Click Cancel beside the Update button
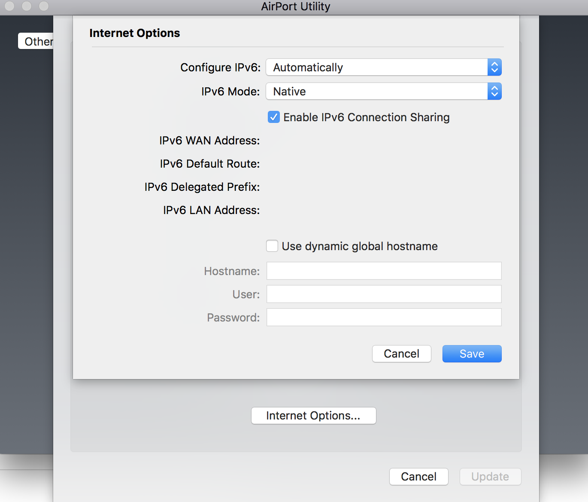Viewport: 588px width, 502px height. (x=419, y=477)
